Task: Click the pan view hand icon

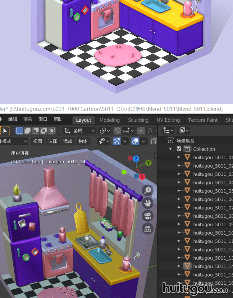Action: pos(148,203)
